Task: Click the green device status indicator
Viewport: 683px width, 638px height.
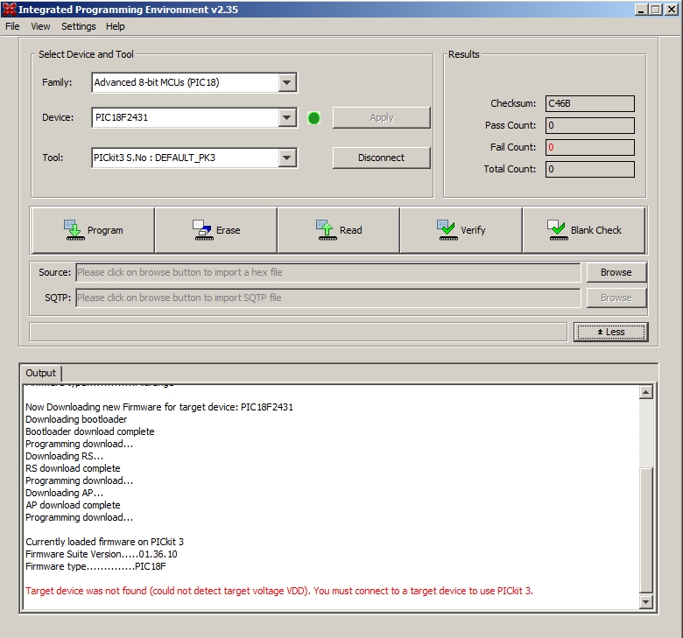Action: coord(313,118)
